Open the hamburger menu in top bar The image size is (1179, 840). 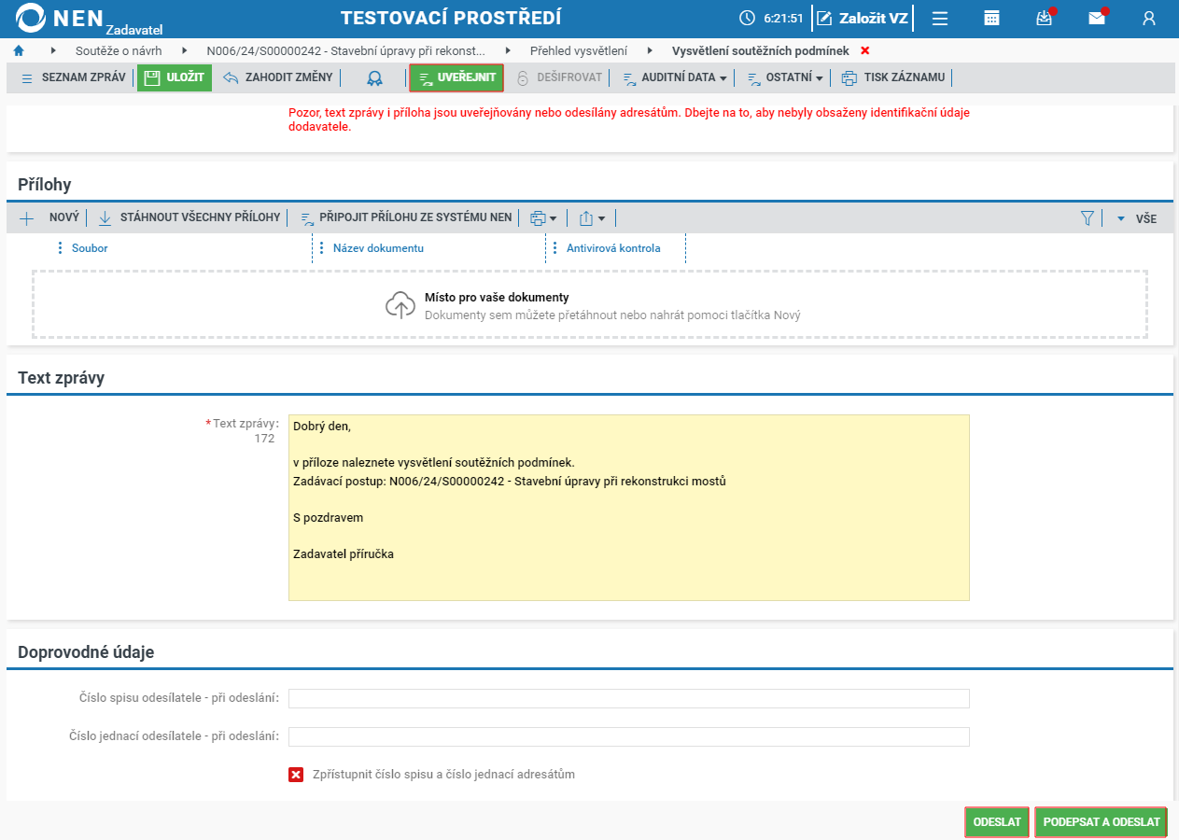[940, 18]
